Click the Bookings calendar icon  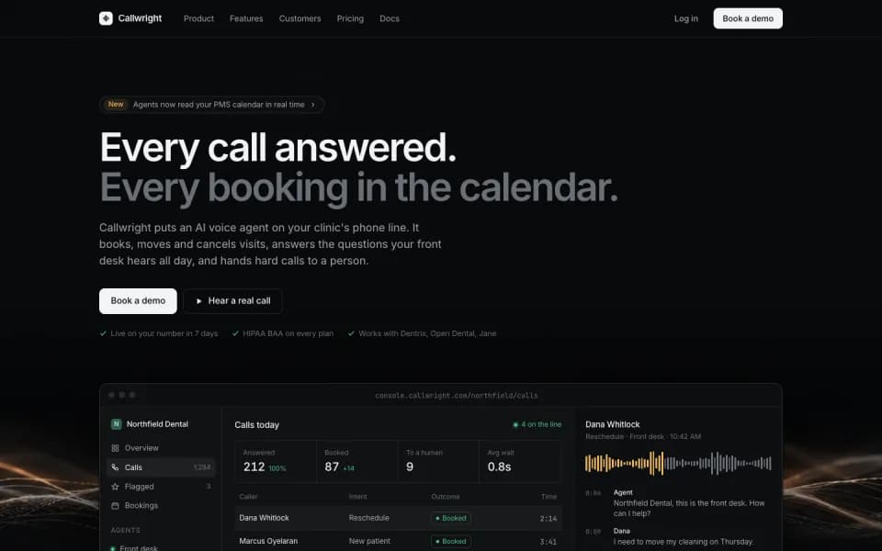[x=115, y=505]
